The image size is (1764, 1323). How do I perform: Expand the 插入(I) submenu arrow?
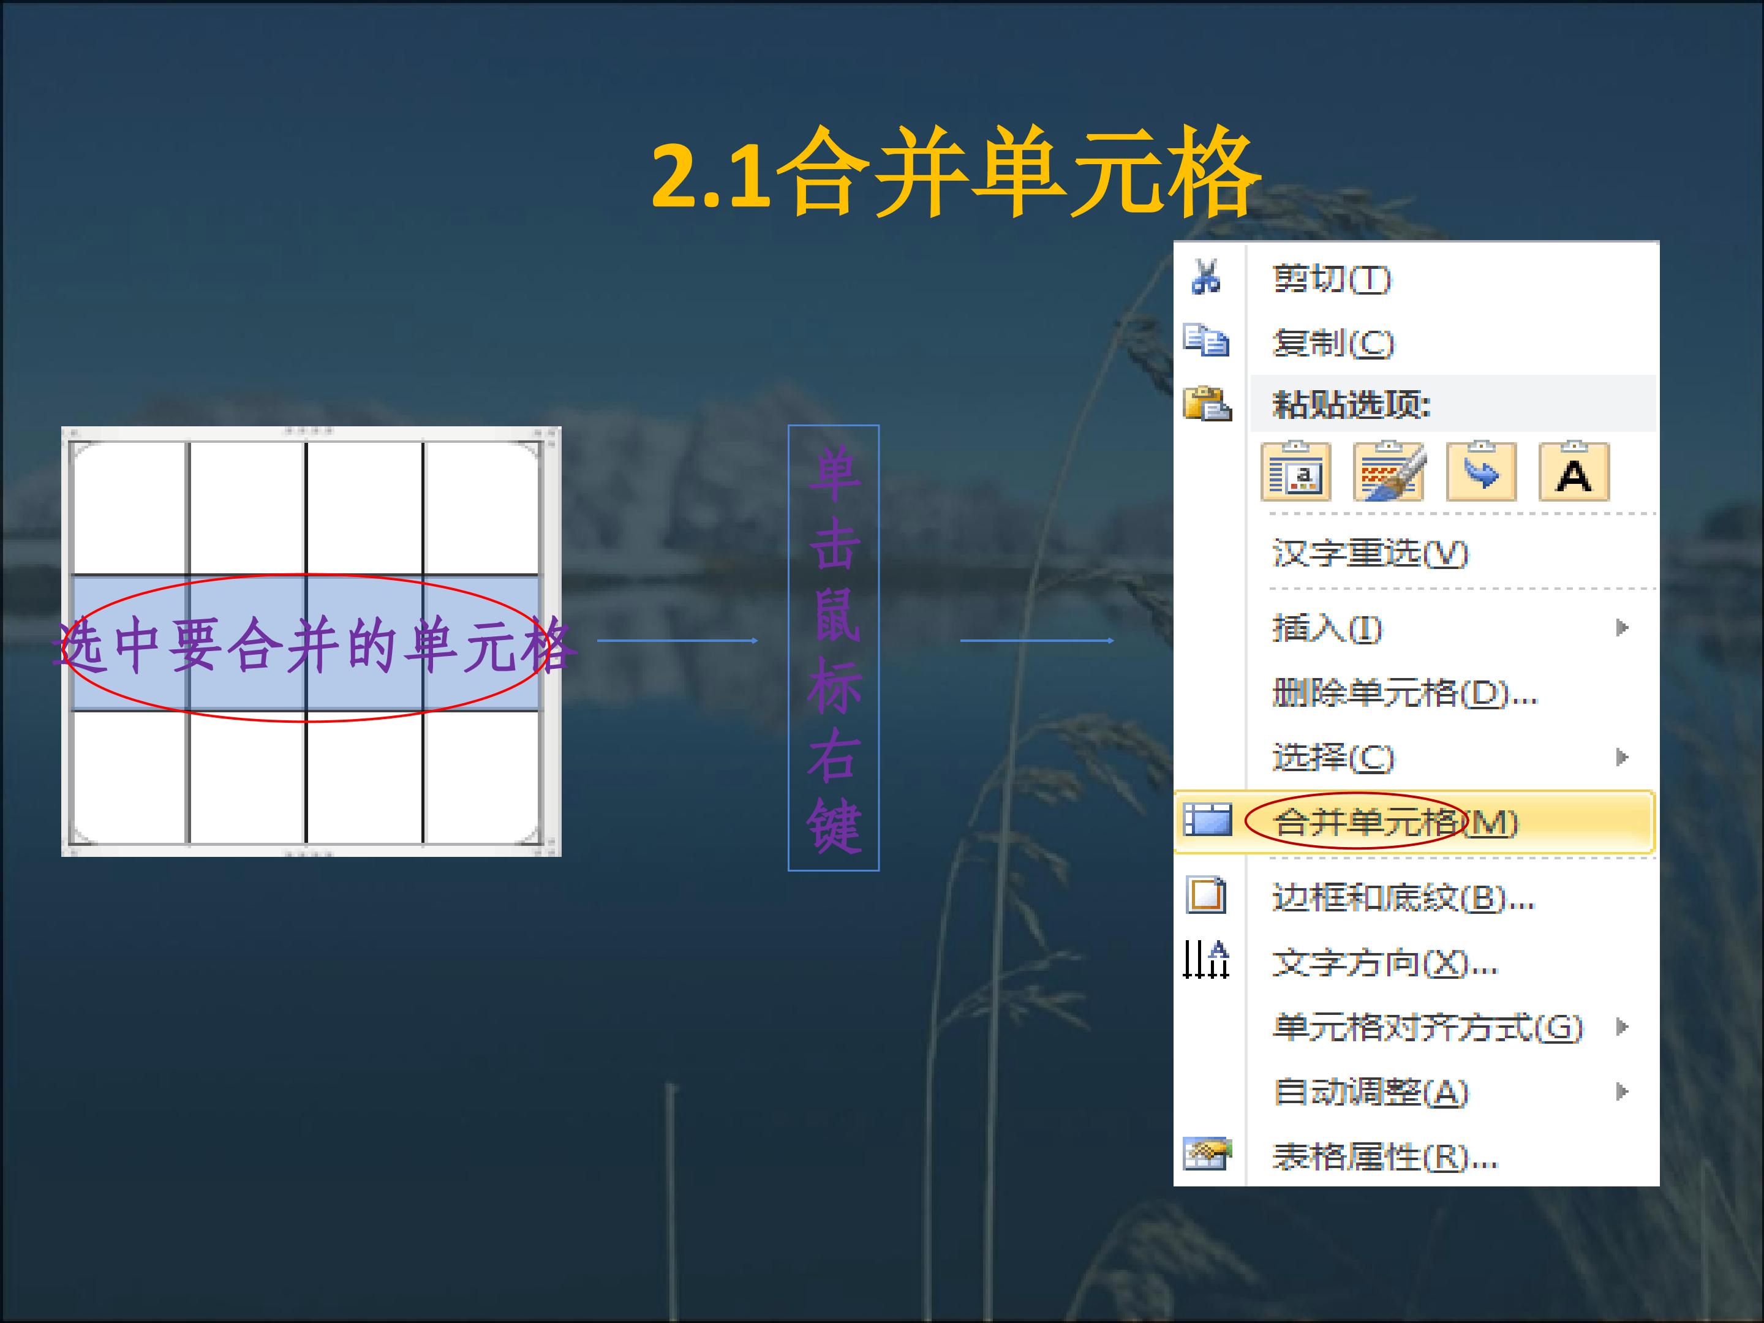(1621, 628)
